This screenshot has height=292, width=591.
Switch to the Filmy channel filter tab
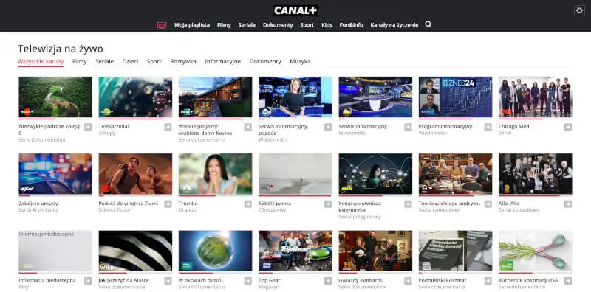click(80, 61)
